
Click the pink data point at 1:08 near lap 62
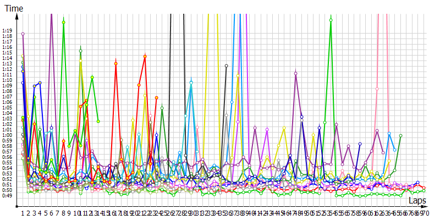click(377, 89)
